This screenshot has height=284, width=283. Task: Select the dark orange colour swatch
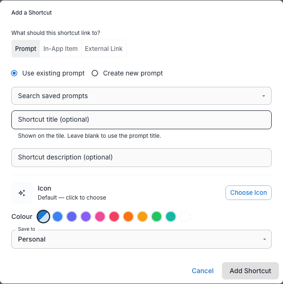(x=128, y=217)
